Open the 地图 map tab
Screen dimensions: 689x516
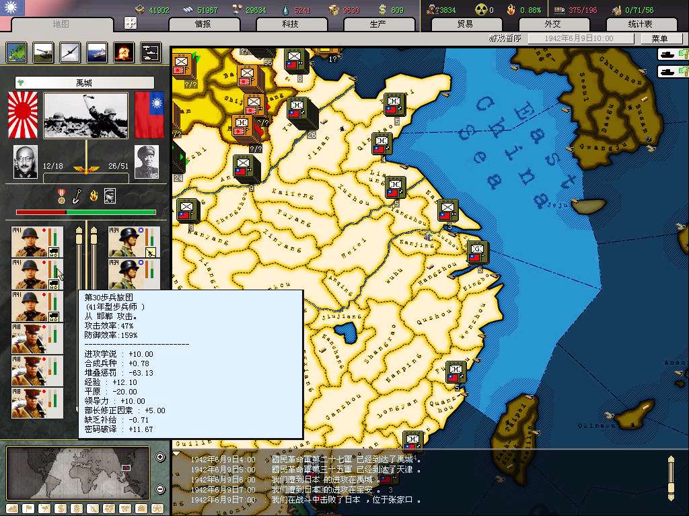61,24
